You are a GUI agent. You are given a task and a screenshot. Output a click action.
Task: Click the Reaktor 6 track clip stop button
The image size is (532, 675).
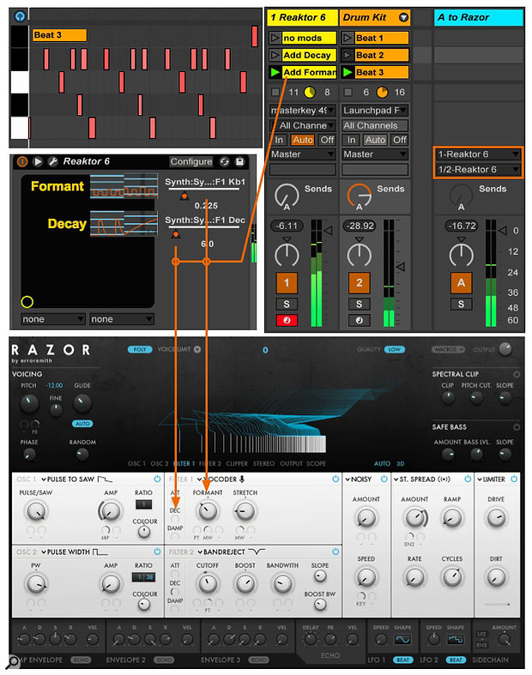(x=275, y=92)
